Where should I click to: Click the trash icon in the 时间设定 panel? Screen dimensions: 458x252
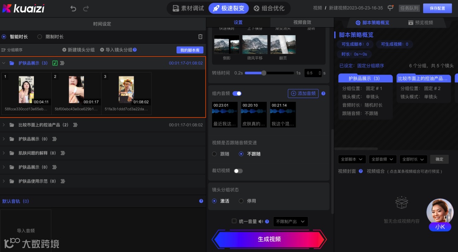pos(201,36)
